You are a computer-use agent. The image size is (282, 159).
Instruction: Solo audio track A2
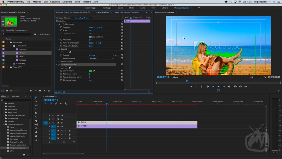[66, 134]
